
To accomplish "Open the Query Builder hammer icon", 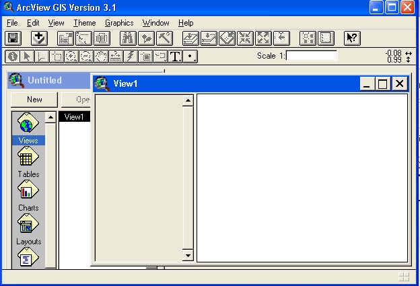I will point(164,38).
